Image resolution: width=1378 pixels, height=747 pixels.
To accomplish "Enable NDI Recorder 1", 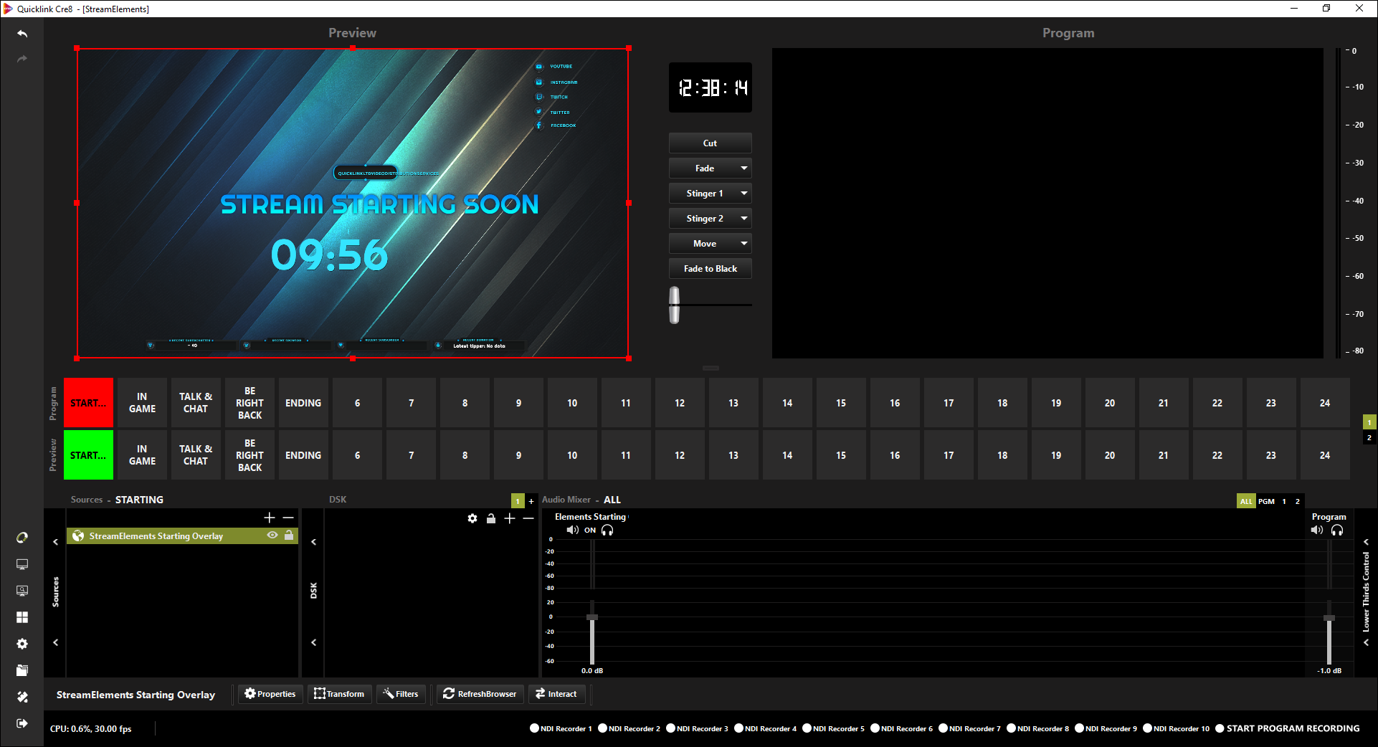I will (x=534, y=728).
